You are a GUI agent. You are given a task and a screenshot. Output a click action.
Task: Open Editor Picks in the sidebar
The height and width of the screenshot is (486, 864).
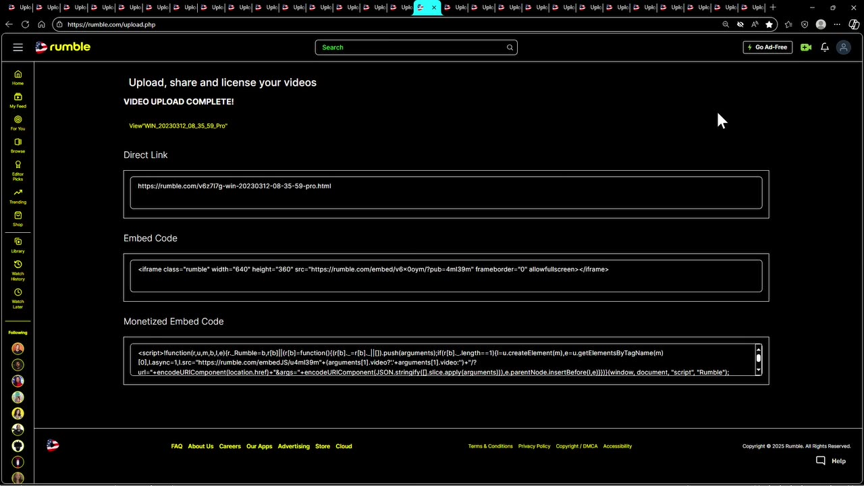18,171
